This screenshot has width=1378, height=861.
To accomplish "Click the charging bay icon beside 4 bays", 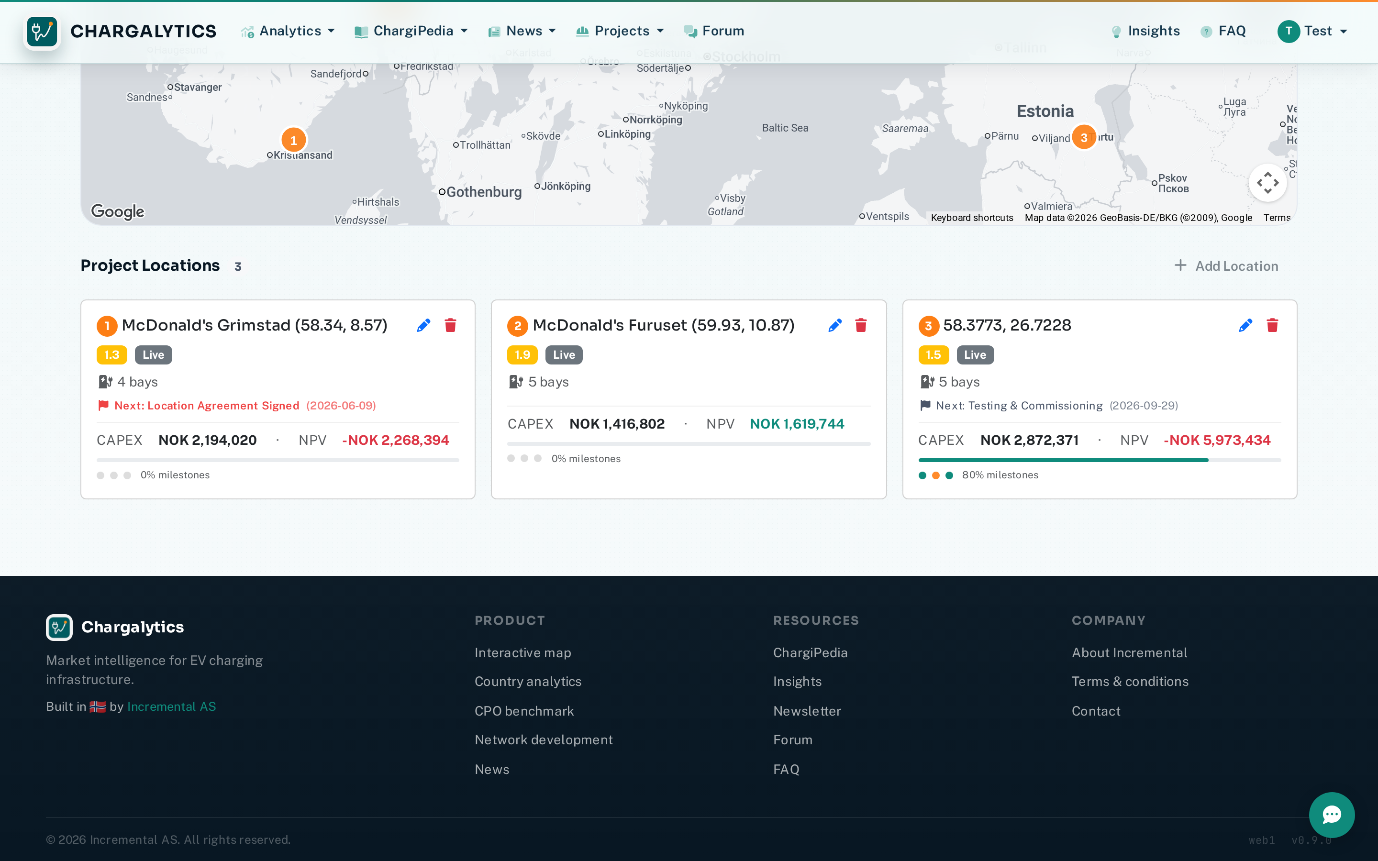I will (105, 382).
